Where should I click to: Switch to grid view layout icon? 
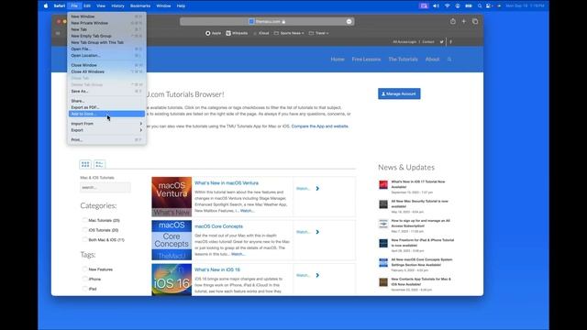pos(85,164)
